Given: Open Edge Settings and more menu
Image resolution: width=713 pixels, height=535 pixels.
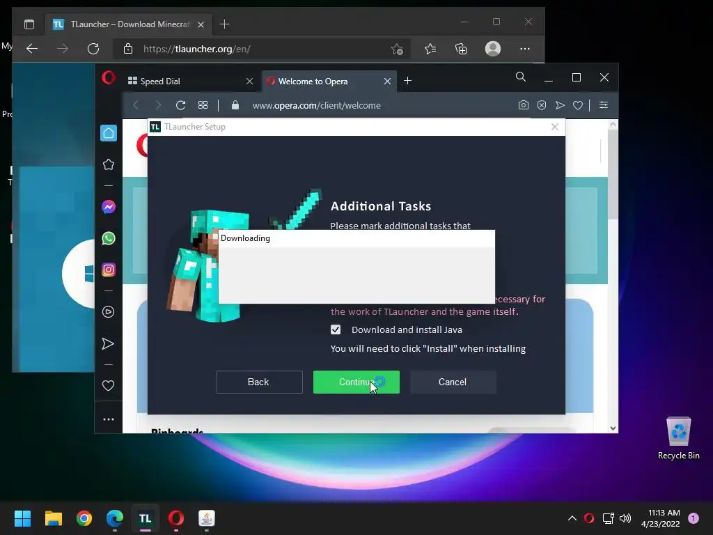Looking at the screenshot, I should point(525,49).
